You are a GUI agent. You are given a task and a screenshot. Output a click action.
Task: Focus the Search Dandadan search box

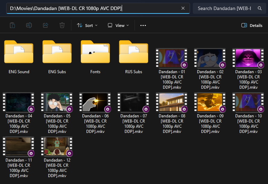[229, 8]
